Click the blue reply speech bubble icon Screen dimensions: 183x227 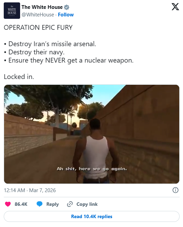40,204
